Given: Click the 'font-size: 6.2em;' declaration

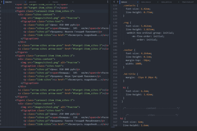Looking at the screenshot, I should [x=137, y=91].
